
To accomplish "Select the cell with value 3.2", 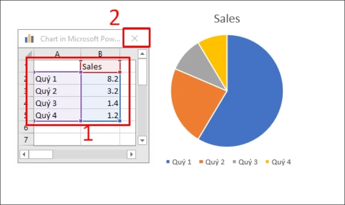I will pos(100,91).
